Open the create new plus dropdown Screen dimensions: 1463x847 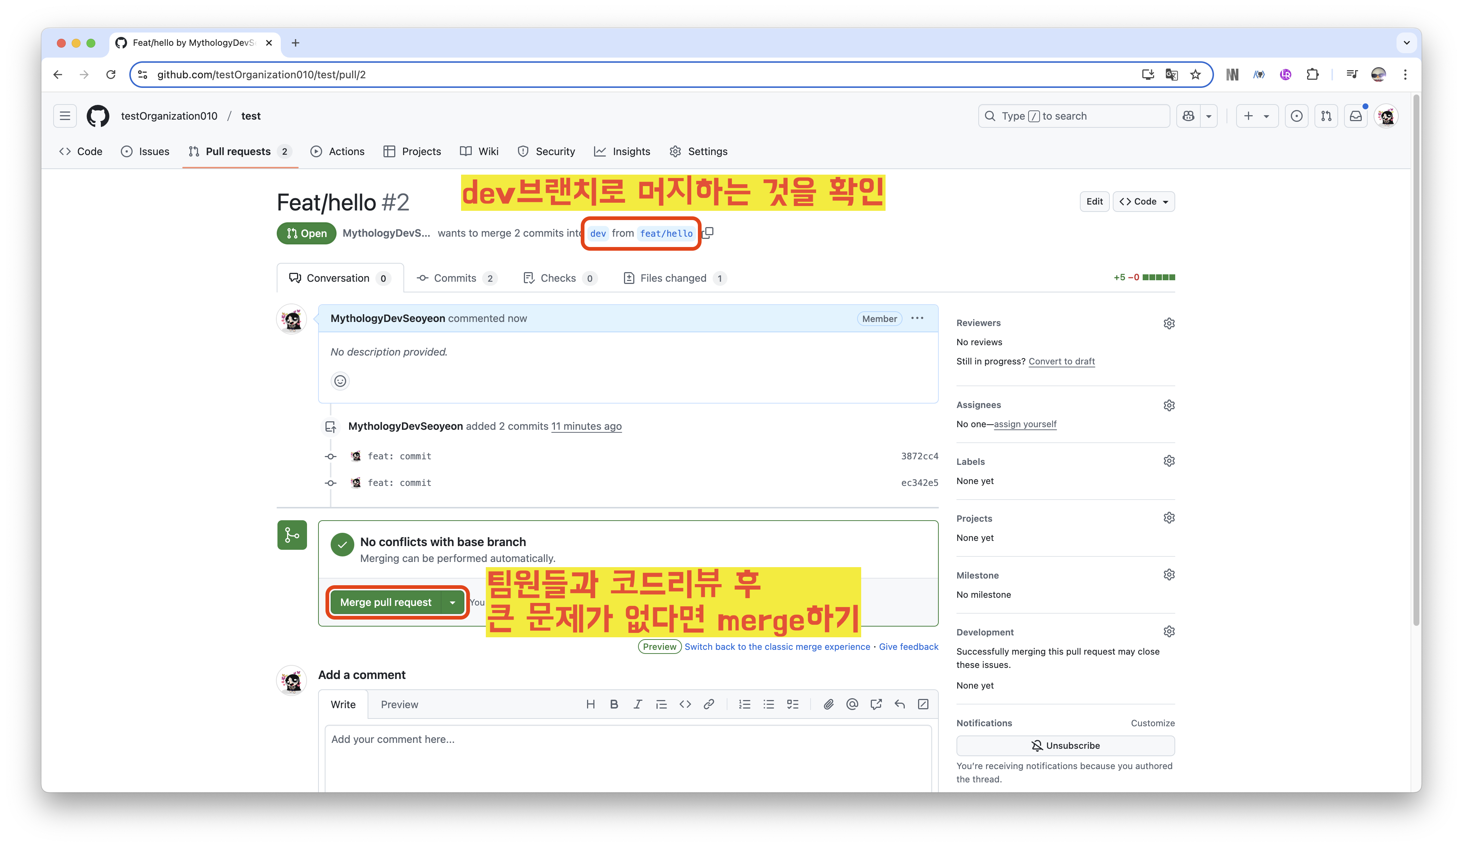point(1256,116)
